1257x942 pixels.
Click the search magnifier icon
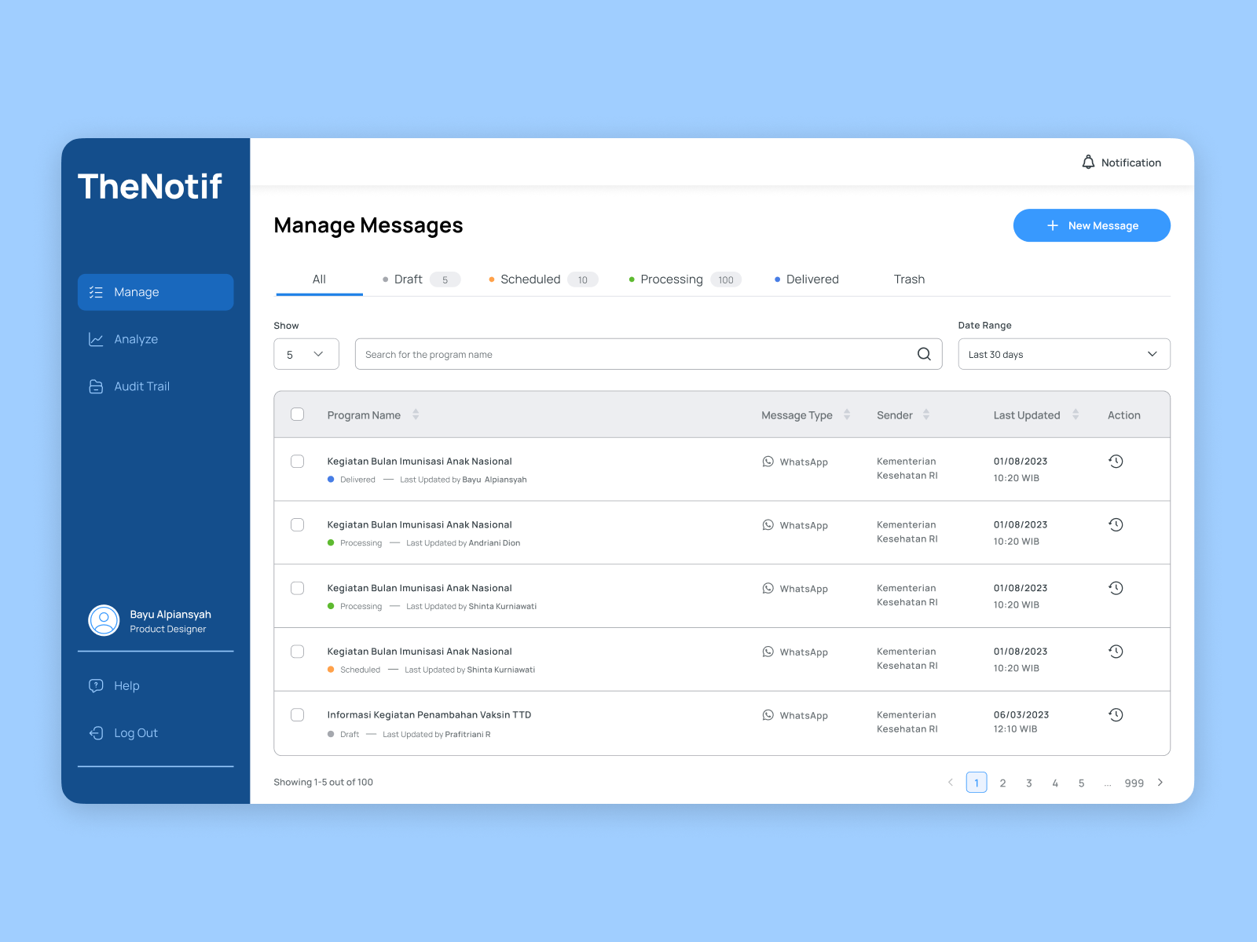922,354
